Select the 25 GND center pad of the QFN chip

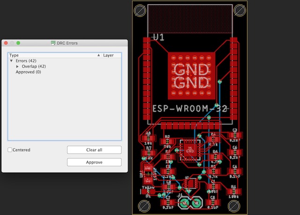190,150
